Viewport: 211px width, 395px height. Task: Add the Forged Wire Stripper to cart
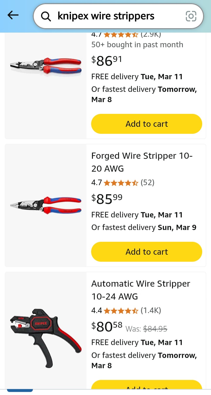point(147,252)
